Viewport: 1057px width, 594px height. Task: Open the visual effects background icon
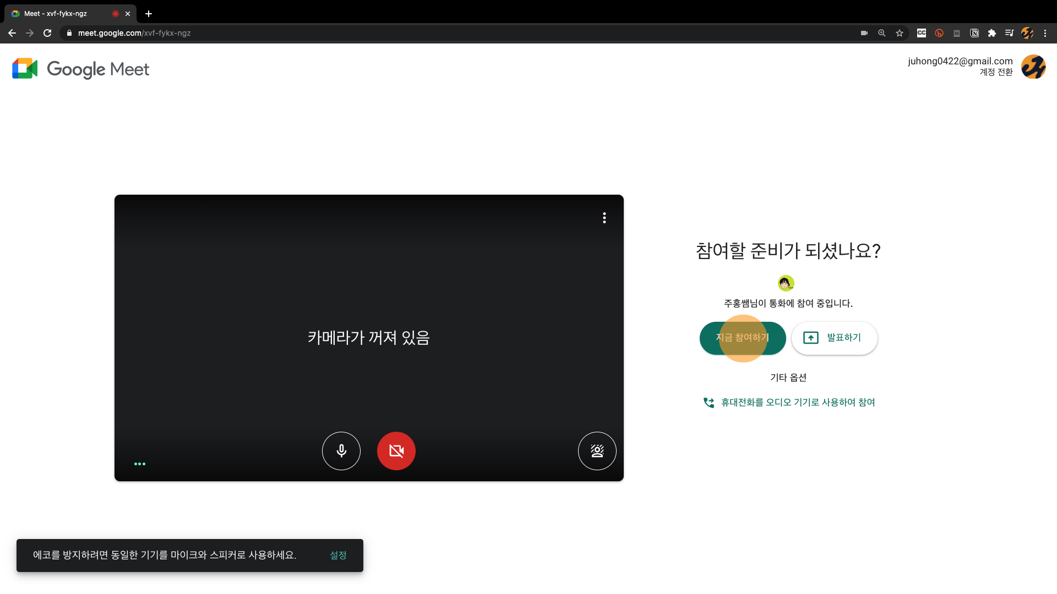coord(597,451)
